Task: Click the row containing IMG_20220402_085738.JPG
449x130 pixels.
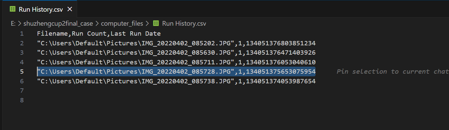Action: point(176,81)
